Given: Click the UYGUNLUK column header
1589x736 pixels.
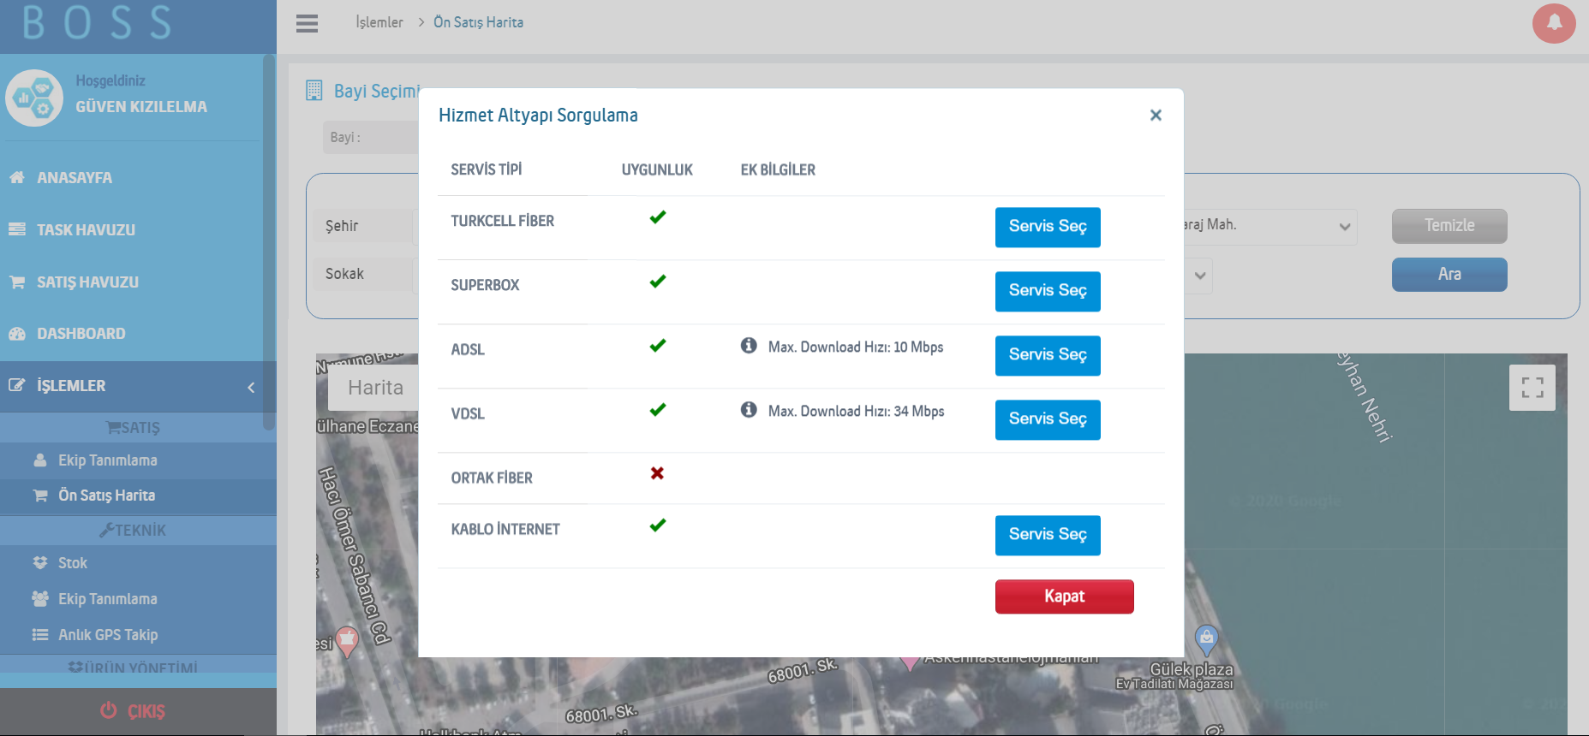Looking at the screenshot, I should 657,169.
